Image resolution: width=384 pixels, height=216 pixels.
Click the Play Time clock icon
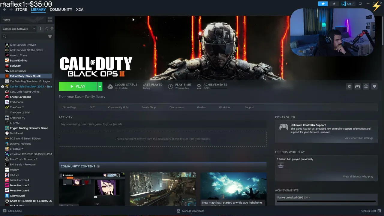pos(170,86)
